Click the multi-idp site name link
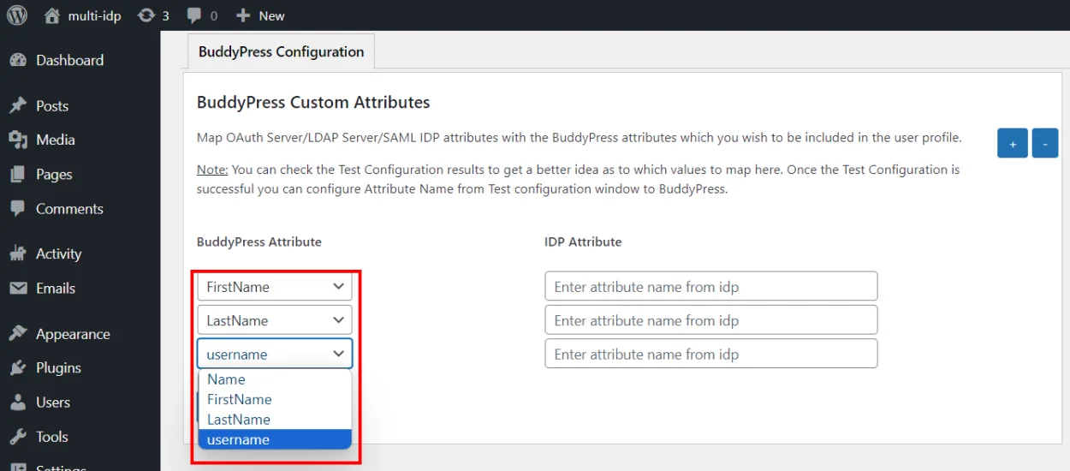 tap(95, 15)
